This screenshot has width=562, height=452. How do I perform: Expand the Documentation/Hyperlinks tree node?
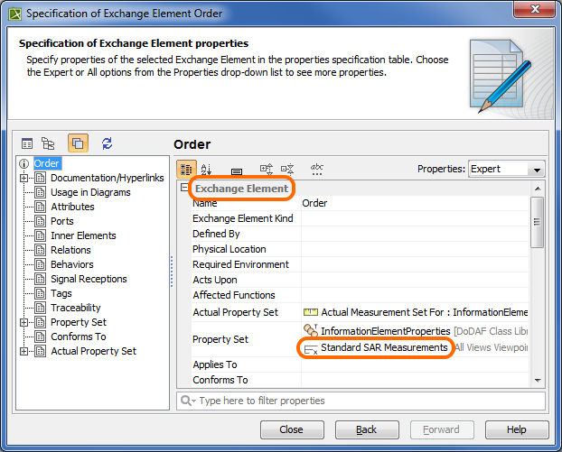[x=23, y=178]
